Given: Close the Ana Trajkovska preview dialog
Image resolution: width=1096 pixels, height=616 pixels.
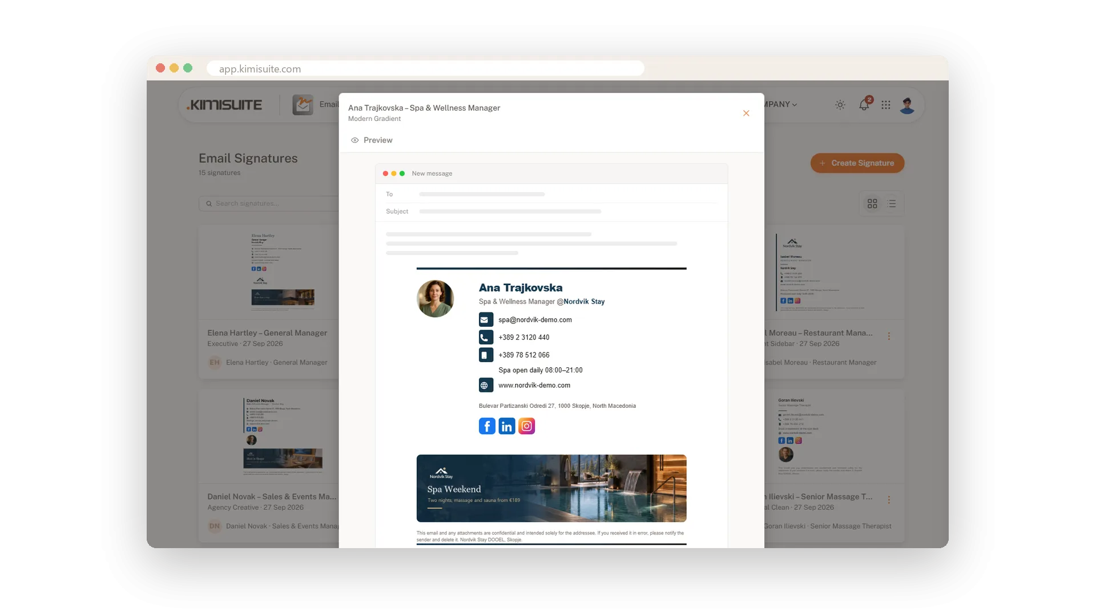Looking at the screenshot, I should (x=746, y=113).
